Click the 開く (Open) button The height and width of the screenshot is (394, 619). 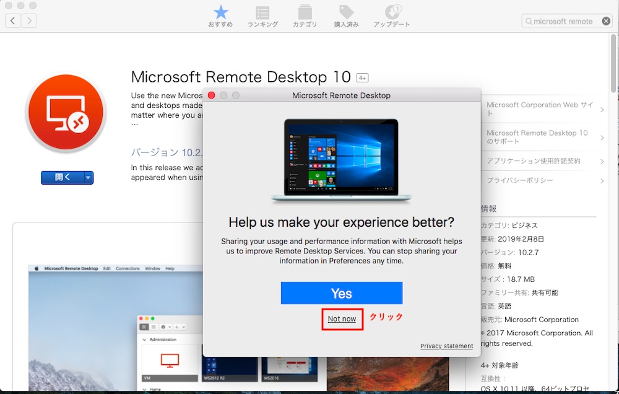point(63,177)
